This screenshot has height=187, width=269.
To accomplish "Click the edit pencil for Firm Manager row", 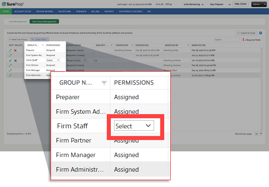I will [x=10, y=70].
